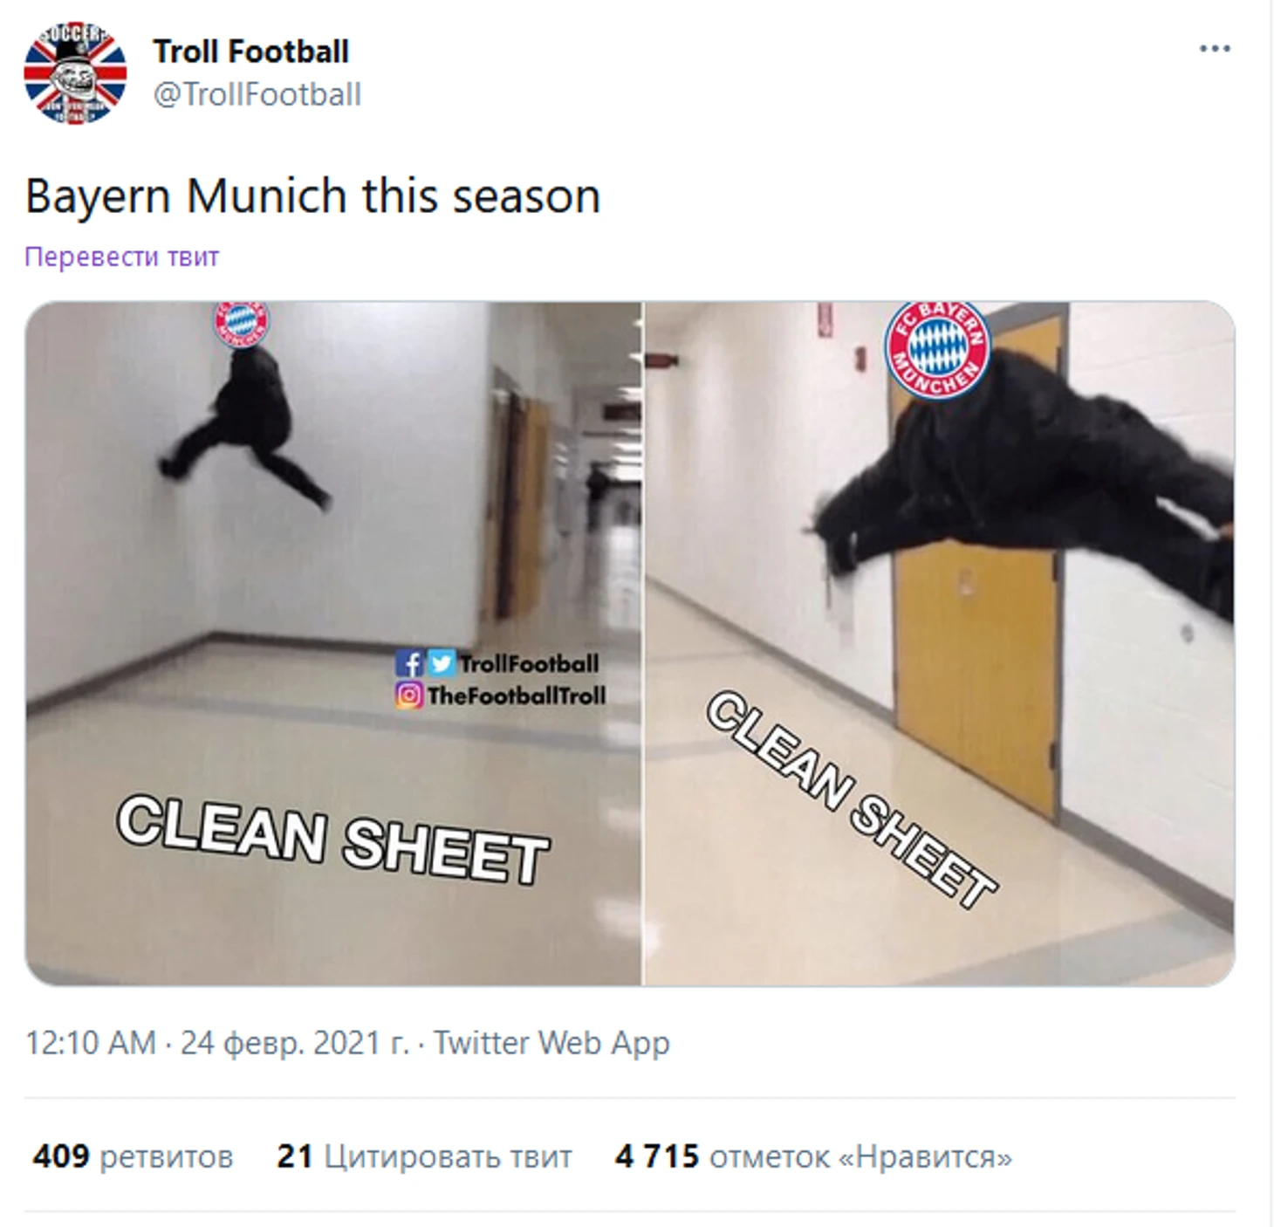The image size is (1274, 1227).
Task: Click the Facebook icon watermark in image
Action: tap(408, 663)
